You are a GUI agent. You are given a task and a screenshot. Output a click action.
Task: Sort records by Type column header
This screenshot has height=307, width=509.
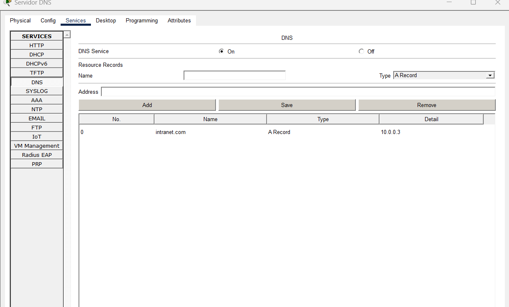323,119
